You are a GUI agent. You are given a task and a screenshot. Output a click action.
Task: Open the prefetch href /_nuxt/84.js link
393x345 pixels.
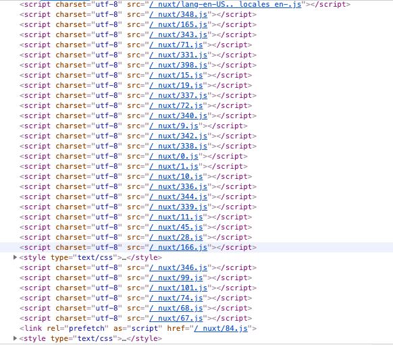pos(221,328)
